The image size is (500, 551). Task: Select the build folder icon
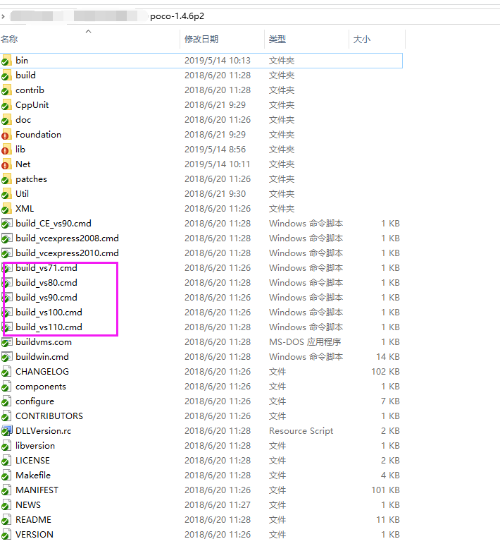click(x=6, y=75)
